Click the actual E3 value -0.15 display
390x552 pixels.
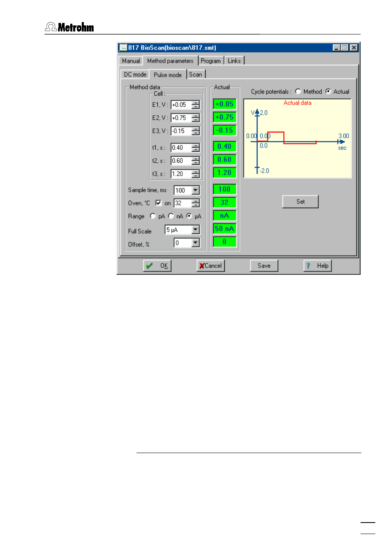click(224, 130)
